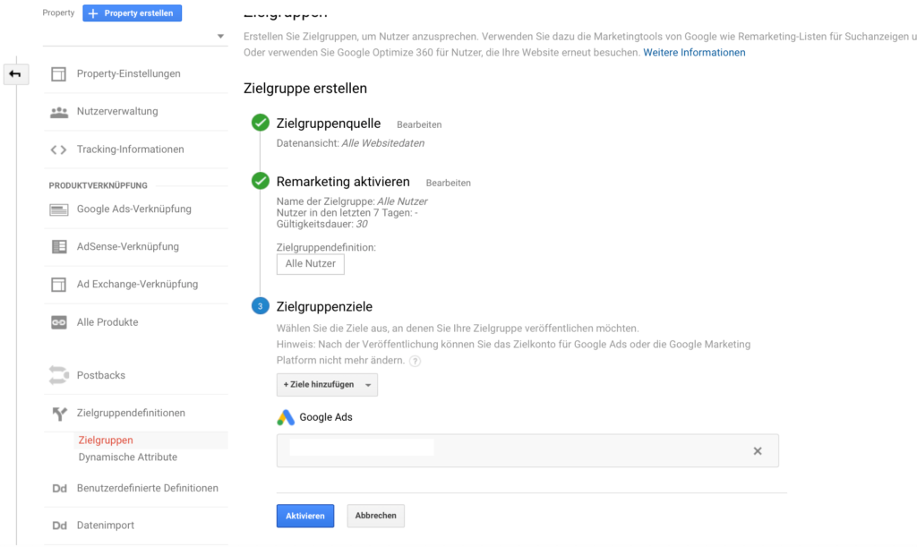Screen dimensions: 917x547
Task: Click the Property erstellen button
Action: 133,13
